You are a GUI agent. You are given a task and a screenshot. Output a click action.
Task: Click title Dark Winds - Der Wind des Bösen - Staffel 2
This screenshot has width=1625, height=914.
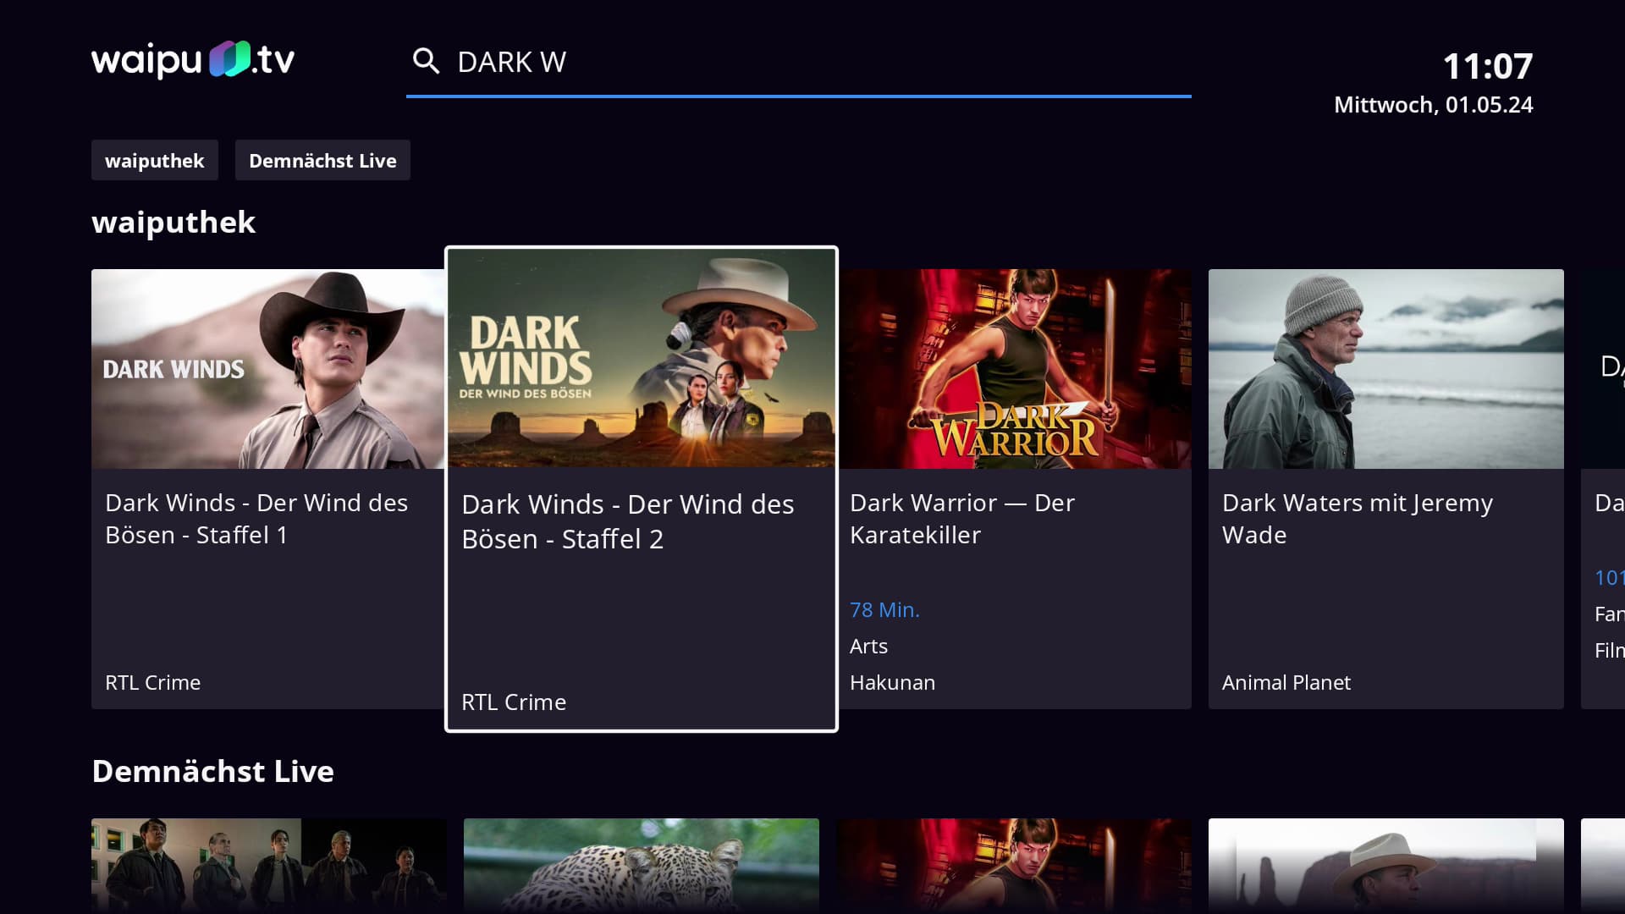(x=628, y=521)
